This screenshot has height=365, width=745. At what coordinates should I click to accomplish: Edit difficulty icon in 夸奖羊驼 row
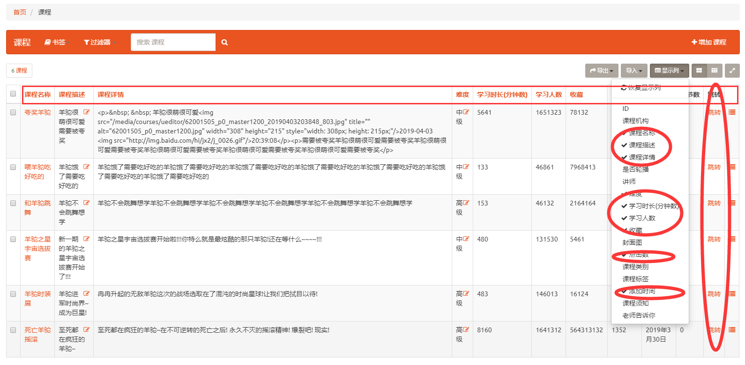pyautogui.click(x=466, y=112)
